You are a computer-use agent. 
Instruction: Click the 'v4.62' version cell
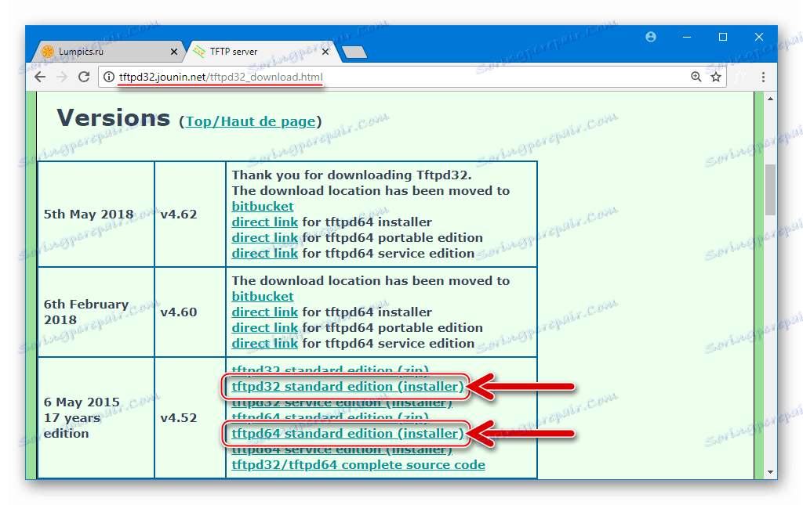[x=190, y=215]
